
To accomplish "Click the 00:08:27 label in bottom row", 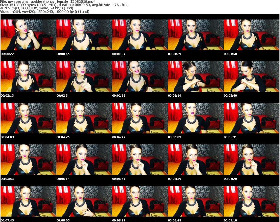I will click(119, 220).
